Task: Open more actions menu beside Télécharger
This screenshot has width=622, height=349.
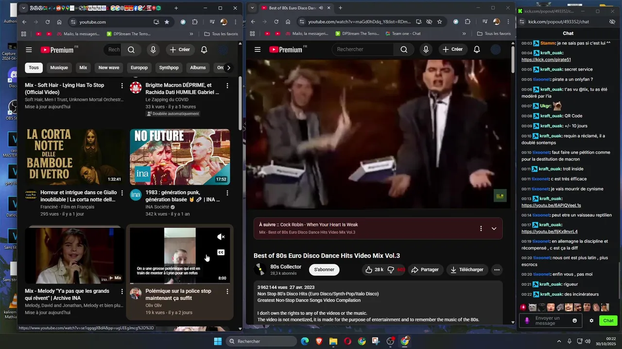Action: (497, 270)
